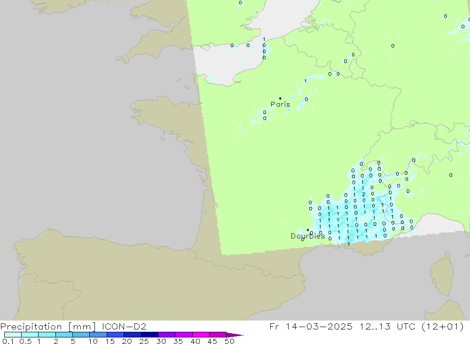Click the over-50 arrow at legend end
Screen dimensions: 470x344
click(235, 335)
